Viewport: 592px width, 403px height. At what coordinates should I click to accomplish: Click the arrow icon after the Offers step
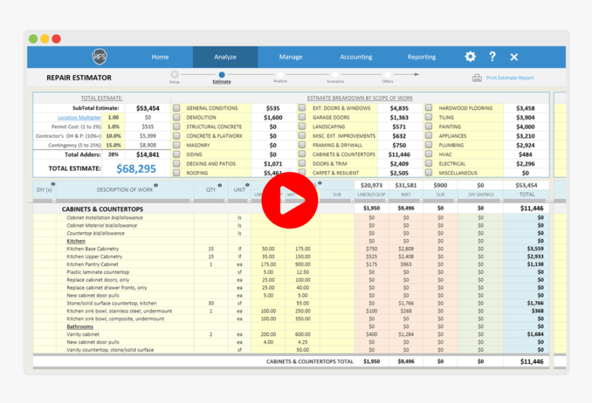[416, 74]
